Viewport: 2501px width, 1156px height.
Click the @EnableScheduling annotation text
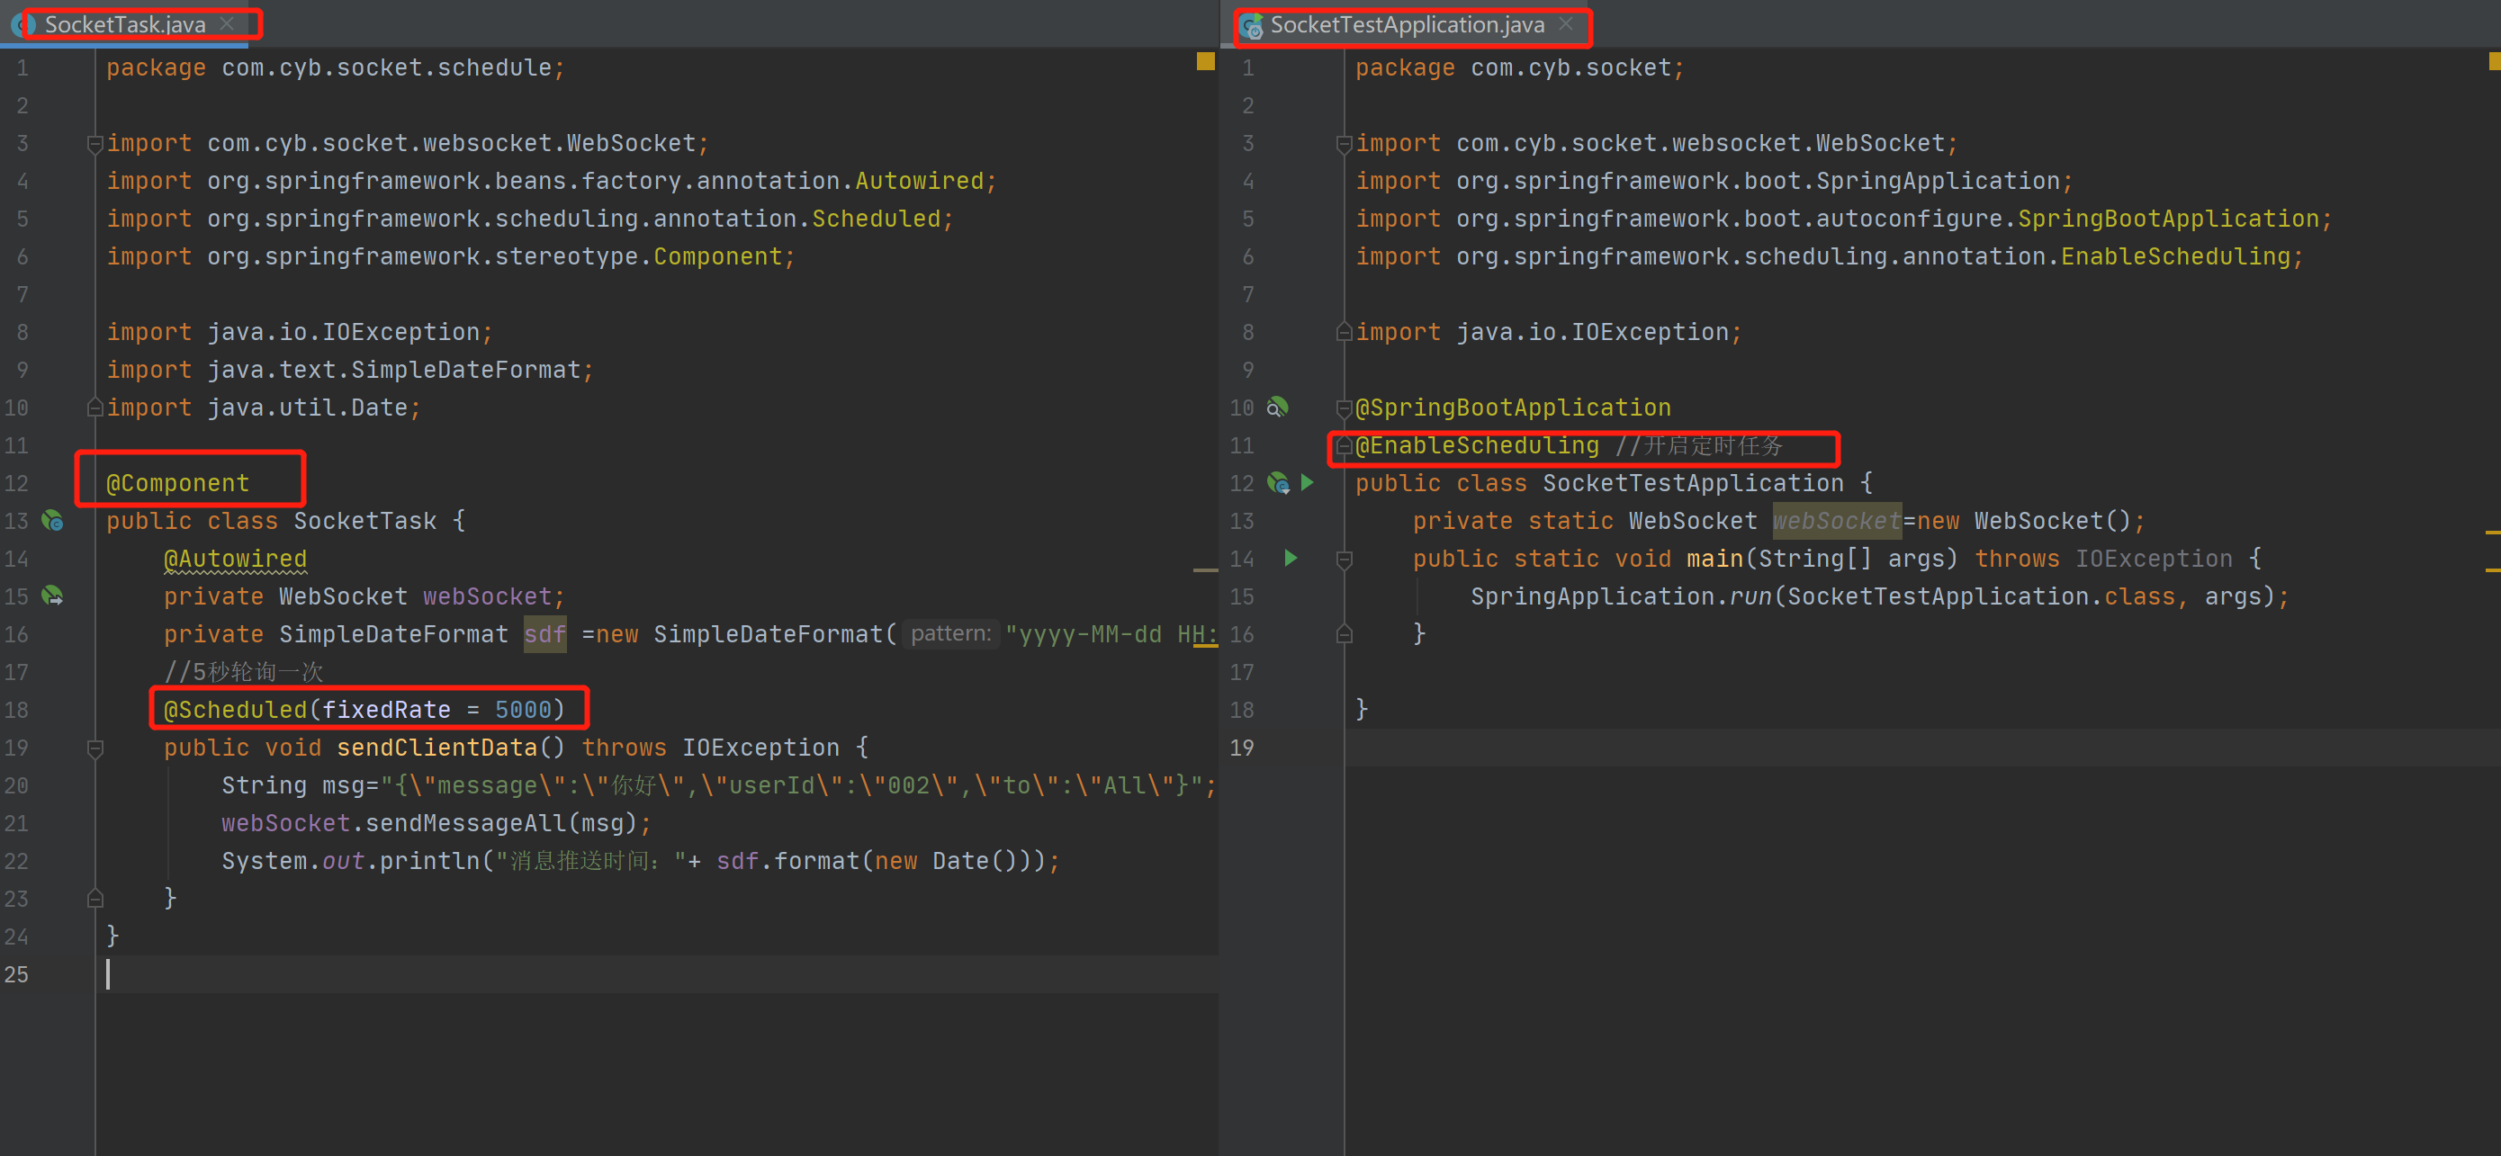(x=1476, y=445)
